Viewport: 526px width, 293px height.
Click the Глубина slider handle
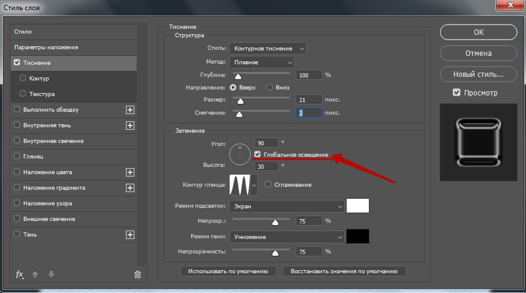(x=238, y=76)
